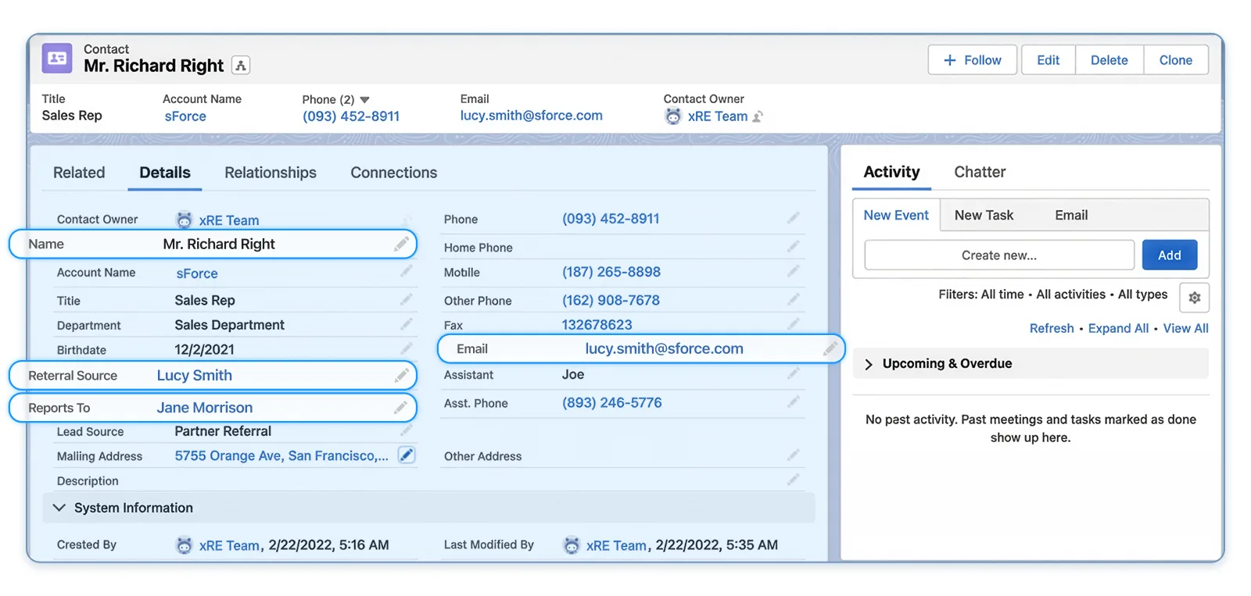The width and height of the screenshot is (1251, 596).
Task: Edit the Name field pencil icon
Action: pos(401,244)
